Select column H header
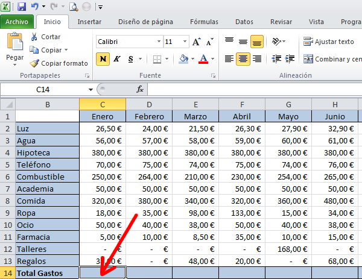This screenshot has width=362, height=279. point(335,104)
